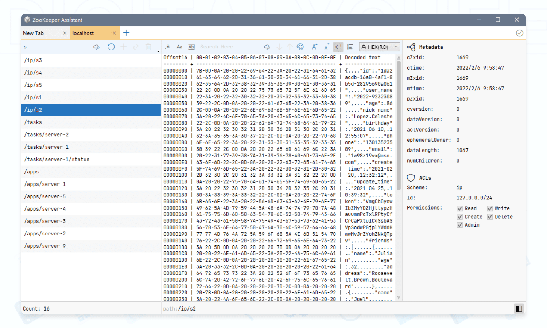547x328 pixels.
Task: Toggle the Write permission checkbox
Action: (x=490, y=208)
